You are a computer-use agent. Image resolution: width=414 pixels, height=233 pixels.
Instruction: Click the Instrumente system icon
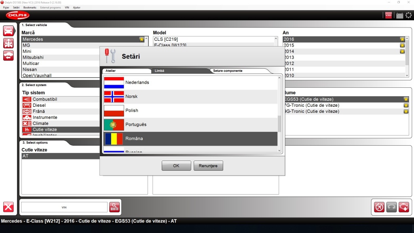point(27,118)
